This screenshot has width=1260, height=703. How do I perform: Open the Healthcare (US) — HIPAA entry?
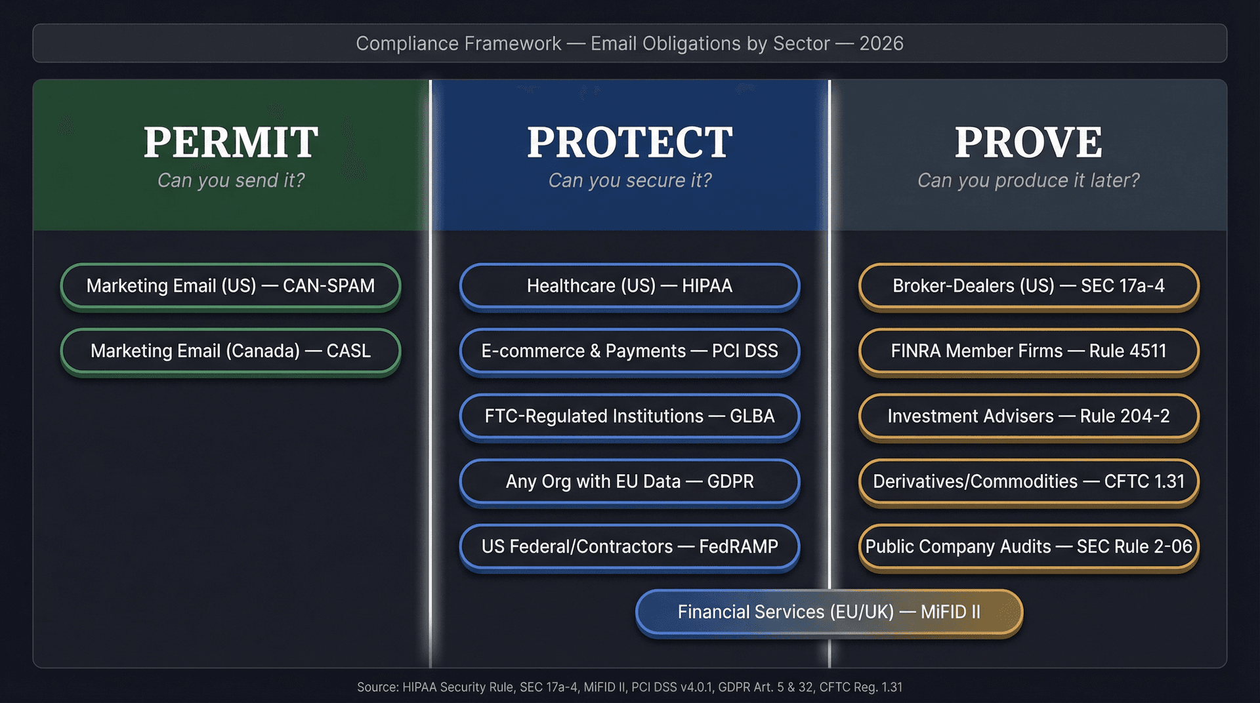(x=629, y=286)
